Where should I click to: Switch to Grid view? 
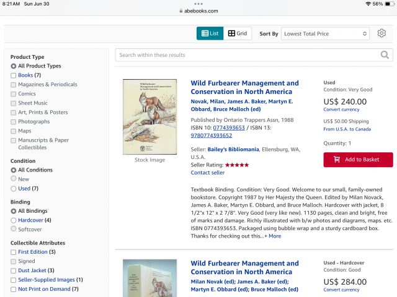pos(238,33)
